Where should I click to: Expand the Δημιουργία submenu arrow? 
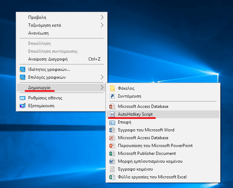[102, 88]
